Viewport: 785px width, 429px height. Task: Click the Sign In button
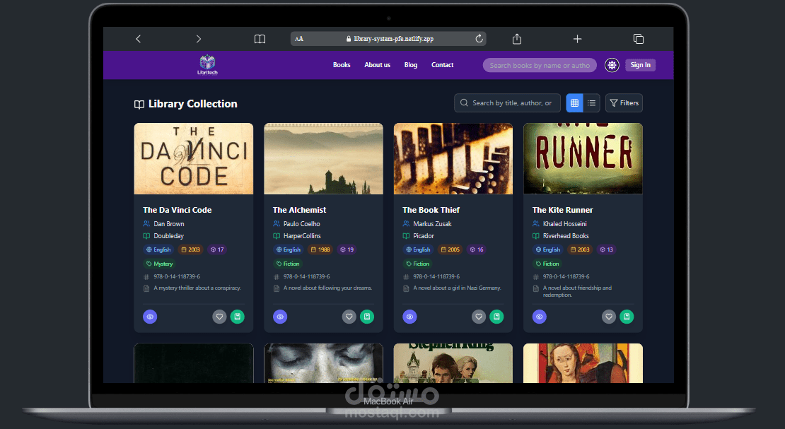(x=640, y=65)
